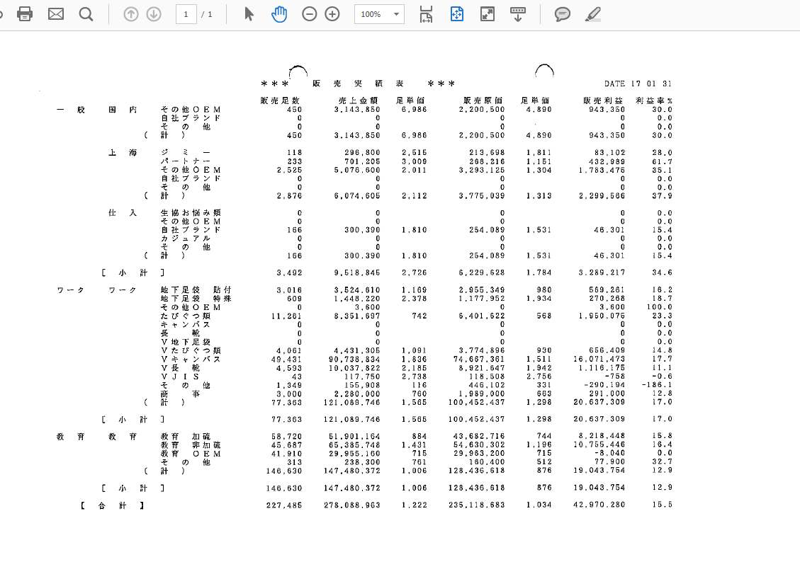Open the Find text magnifier

click(x=86, y=14)
